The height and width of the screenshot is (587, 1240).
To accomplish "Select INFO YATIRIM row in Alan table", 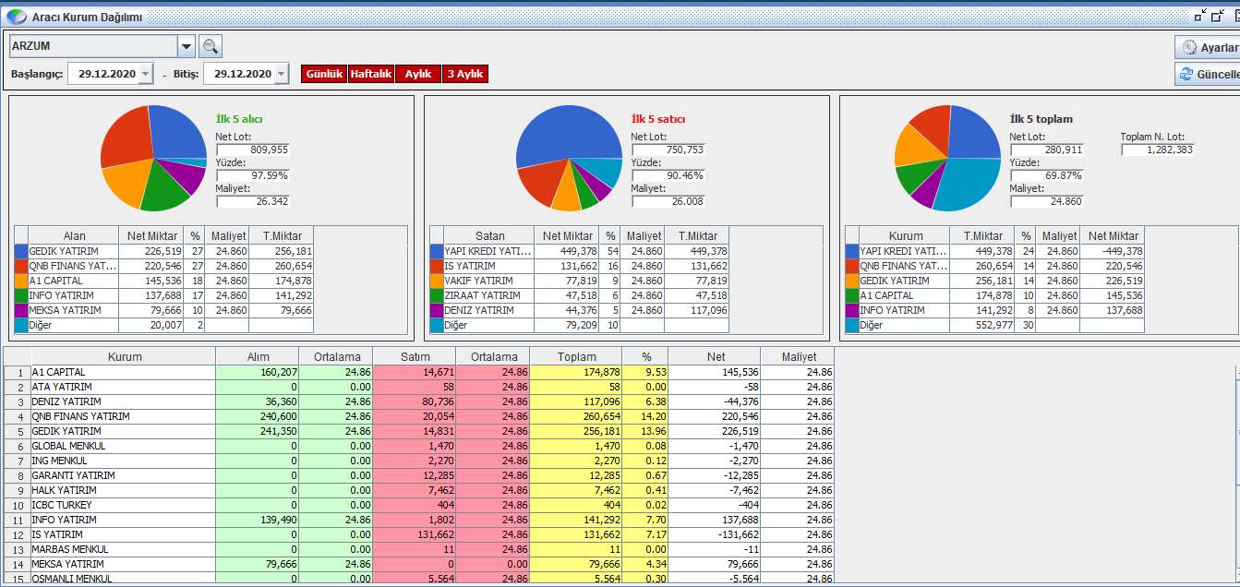I will [164, 295].
